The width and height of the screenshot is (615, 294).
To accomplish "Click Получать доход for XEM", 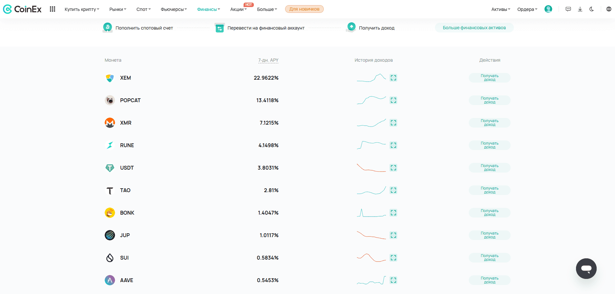I will [490, 78].
